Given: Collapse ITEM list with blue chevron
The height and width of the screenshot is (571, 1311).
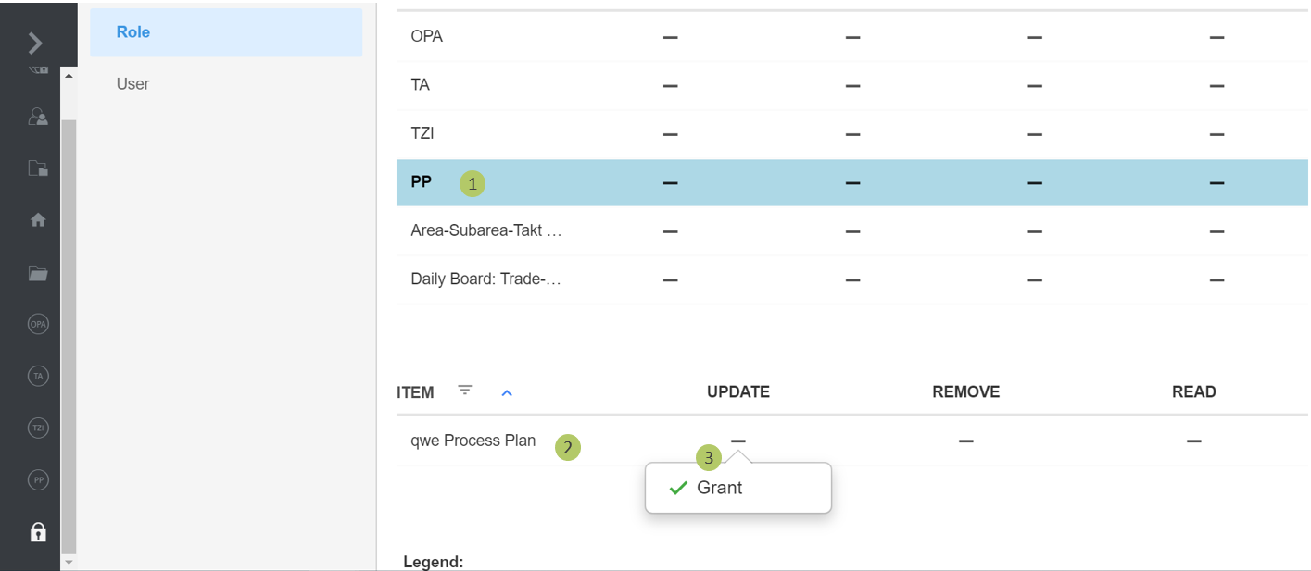Looking at the screenshot, I should click(507, 392).
